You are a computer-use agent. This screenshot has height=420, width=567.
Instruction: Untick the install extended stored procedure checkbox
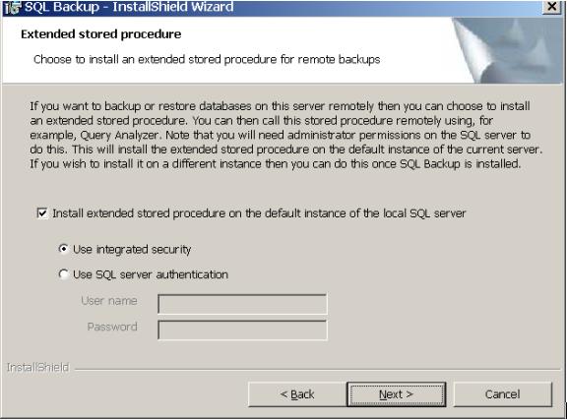[x=42, y=213]
